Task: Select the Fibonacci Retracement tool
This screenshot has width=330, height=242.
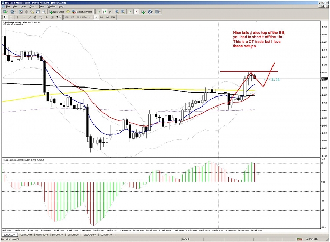Action: 41,17
